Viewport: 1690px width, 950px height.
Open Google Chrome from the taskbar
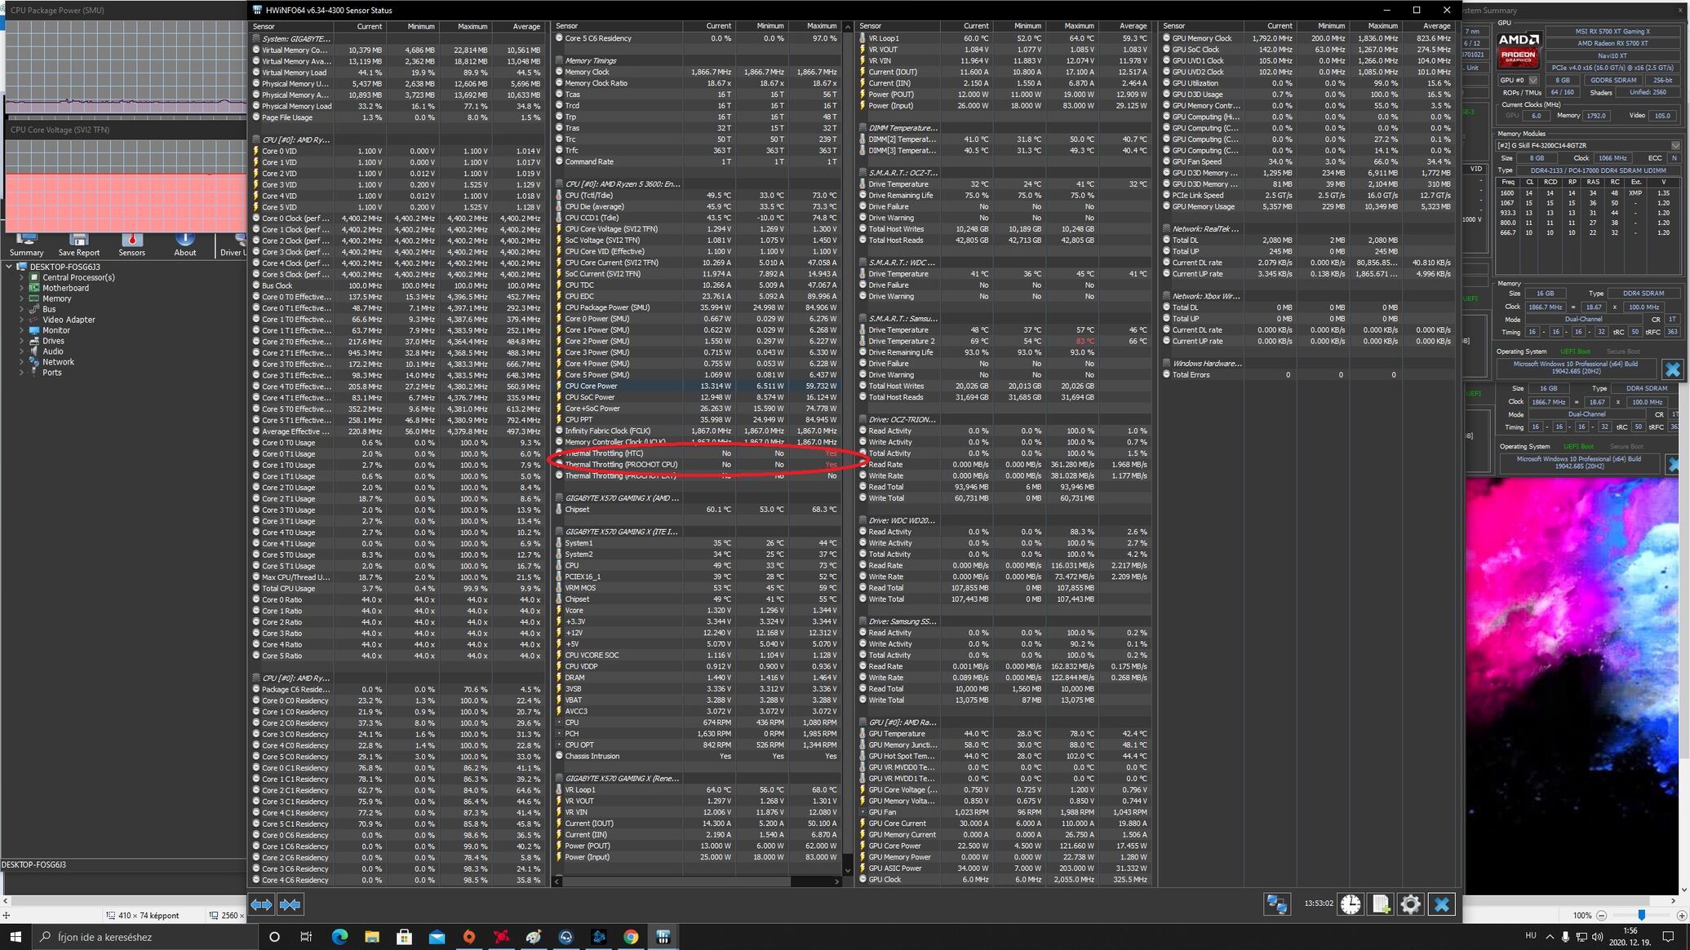coord(631,937)
